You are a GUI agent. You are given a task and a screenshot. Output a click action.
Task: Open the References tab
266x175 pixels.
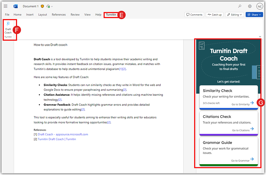coord(59,14)
